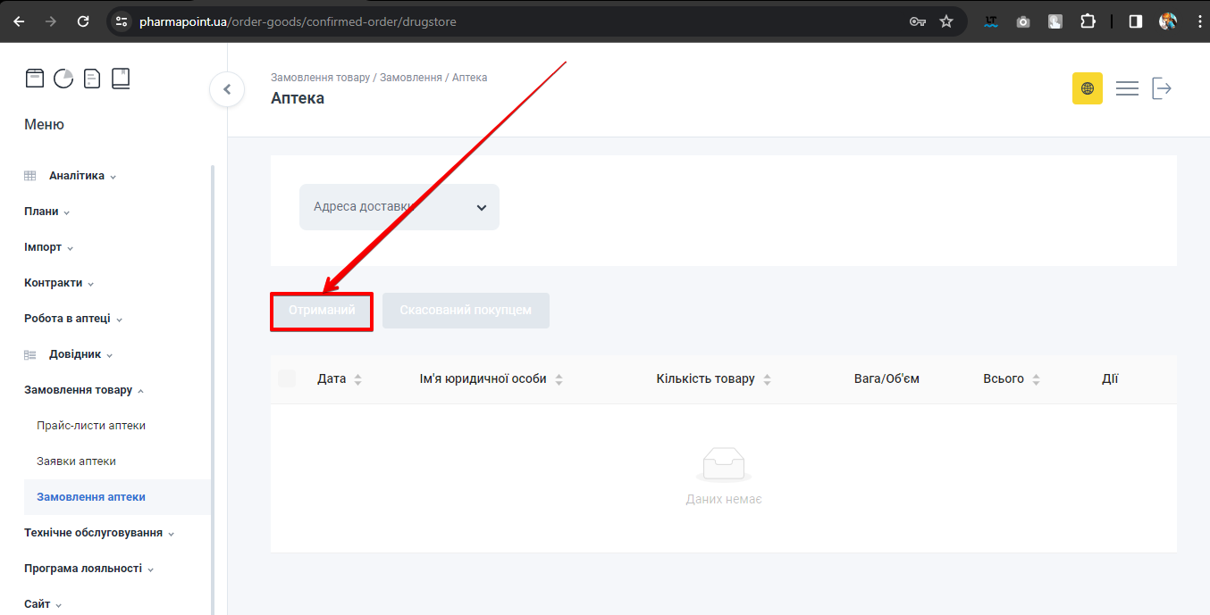The image size is (1210, 615).
Task: Select Заявки аптеки in sidebar
Action: [76, 461]
